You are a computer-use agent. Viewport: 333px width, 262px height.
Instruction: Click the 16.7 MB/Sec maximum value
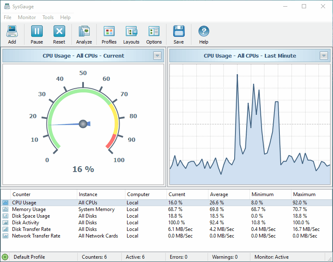pos(306,229)
